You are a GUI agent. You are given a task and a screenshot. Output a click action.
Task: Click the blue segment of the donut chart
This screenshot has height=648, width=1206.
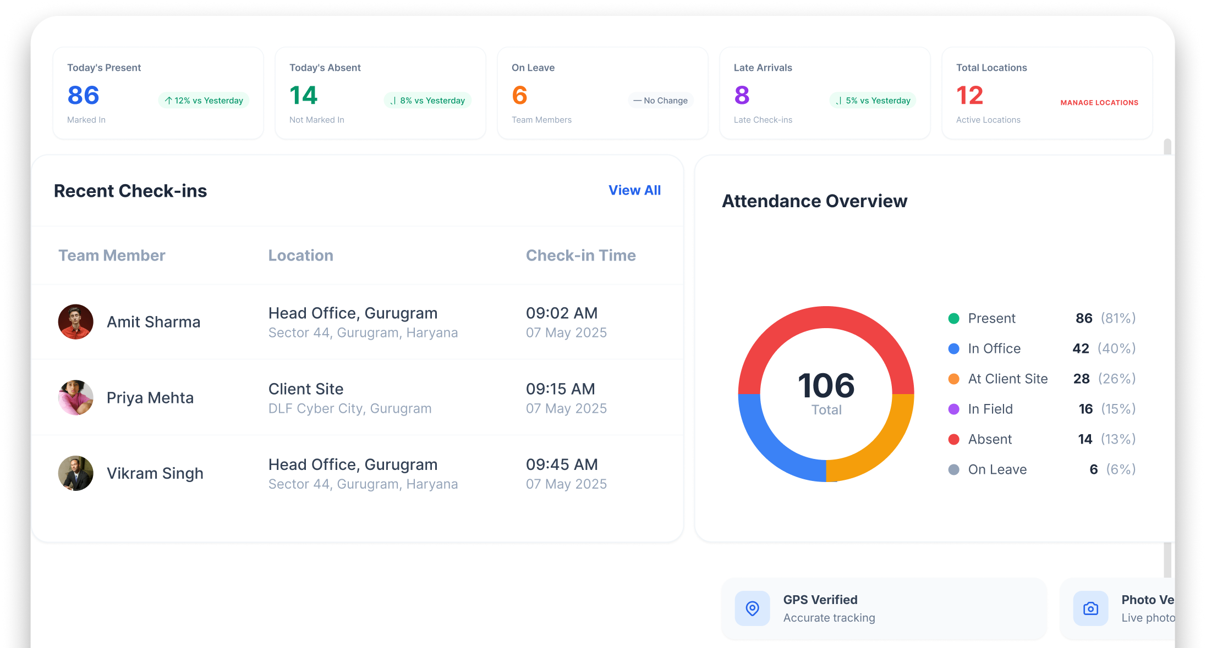(x=772, y=448)
